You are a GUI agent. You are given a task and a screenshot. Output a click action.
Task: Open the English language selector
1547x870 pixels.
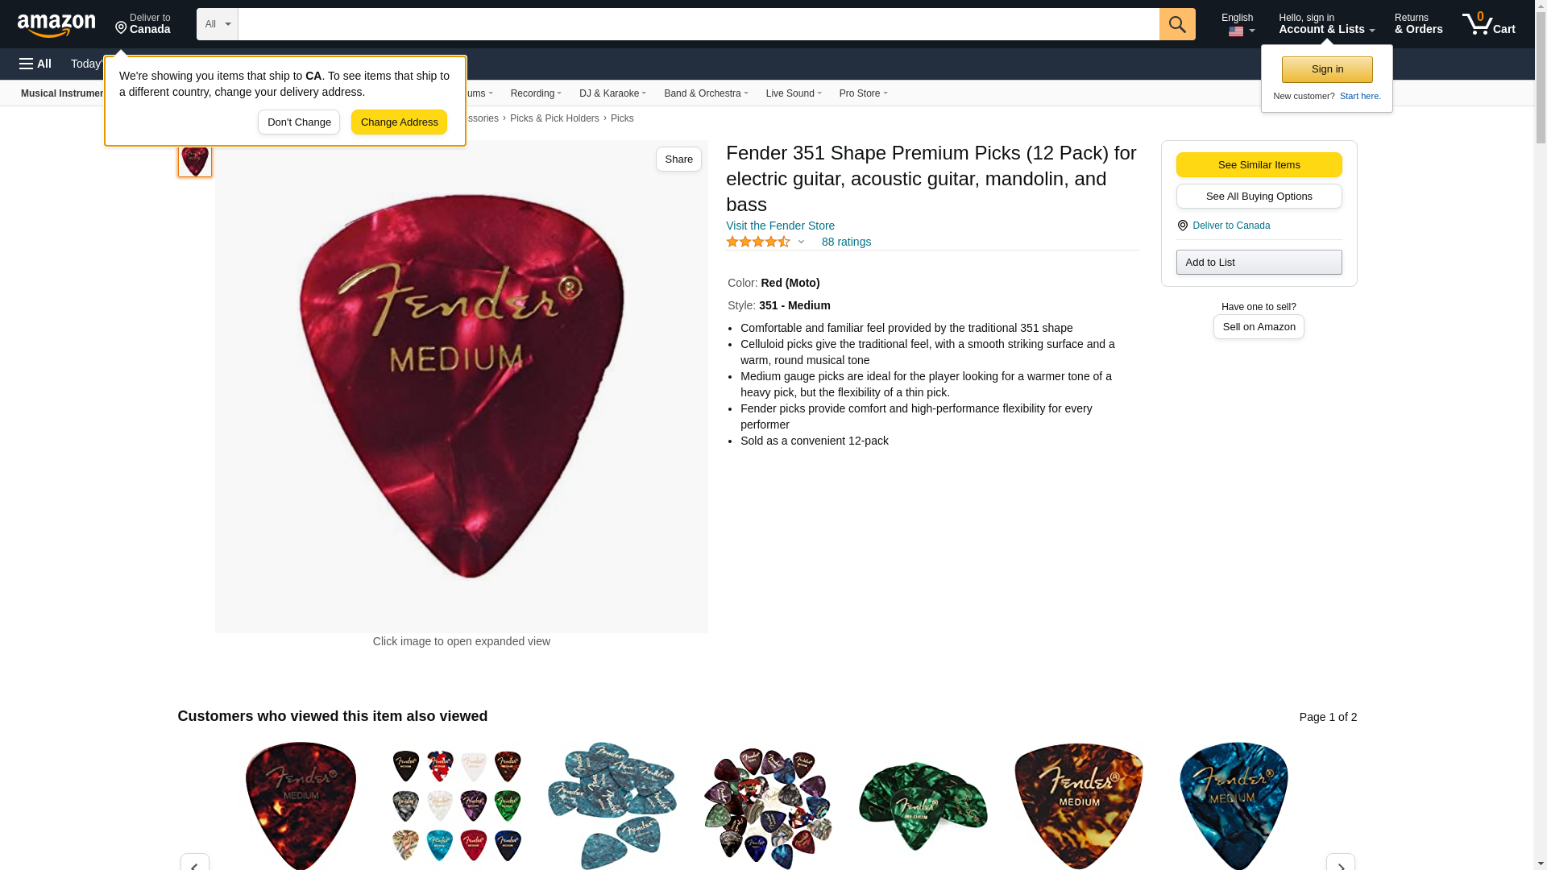click(x=1237, y=24)
